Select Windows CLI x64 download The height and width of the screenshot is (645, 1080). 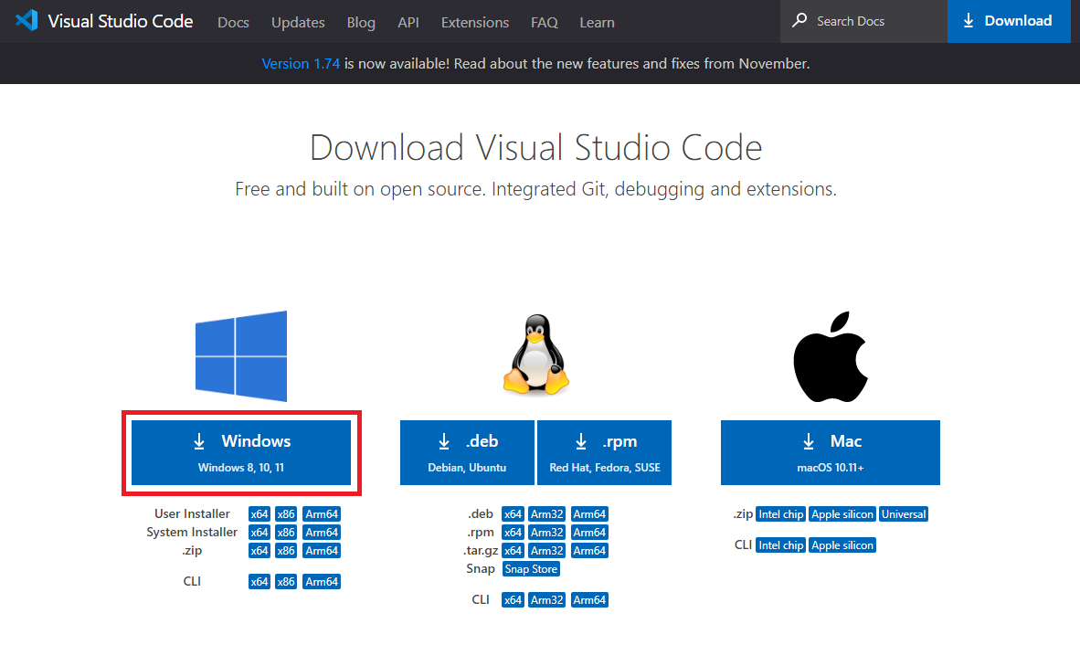click(x=259, y=582)
